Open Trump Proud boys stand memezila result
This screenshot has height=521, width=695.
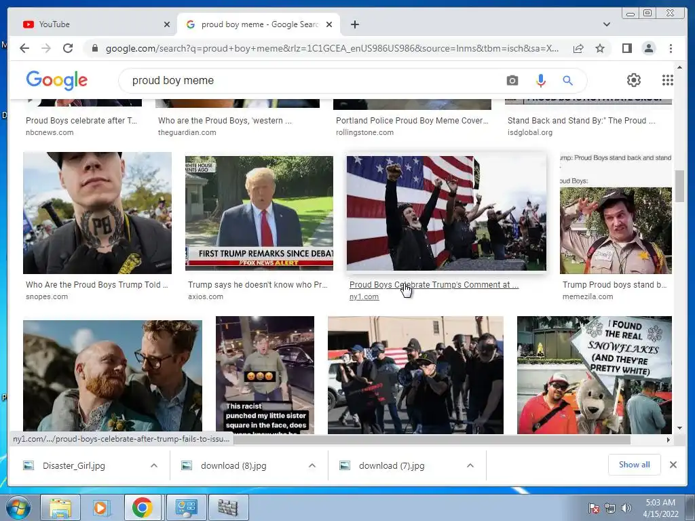(614, 285)
